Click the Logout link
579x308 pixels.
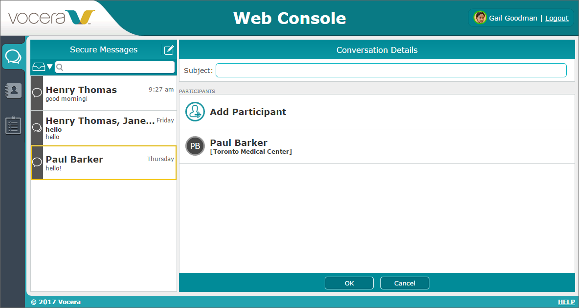point(557,18)
